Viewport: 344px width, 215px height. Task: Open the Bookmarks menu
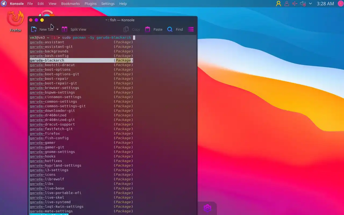coord(70,3)
